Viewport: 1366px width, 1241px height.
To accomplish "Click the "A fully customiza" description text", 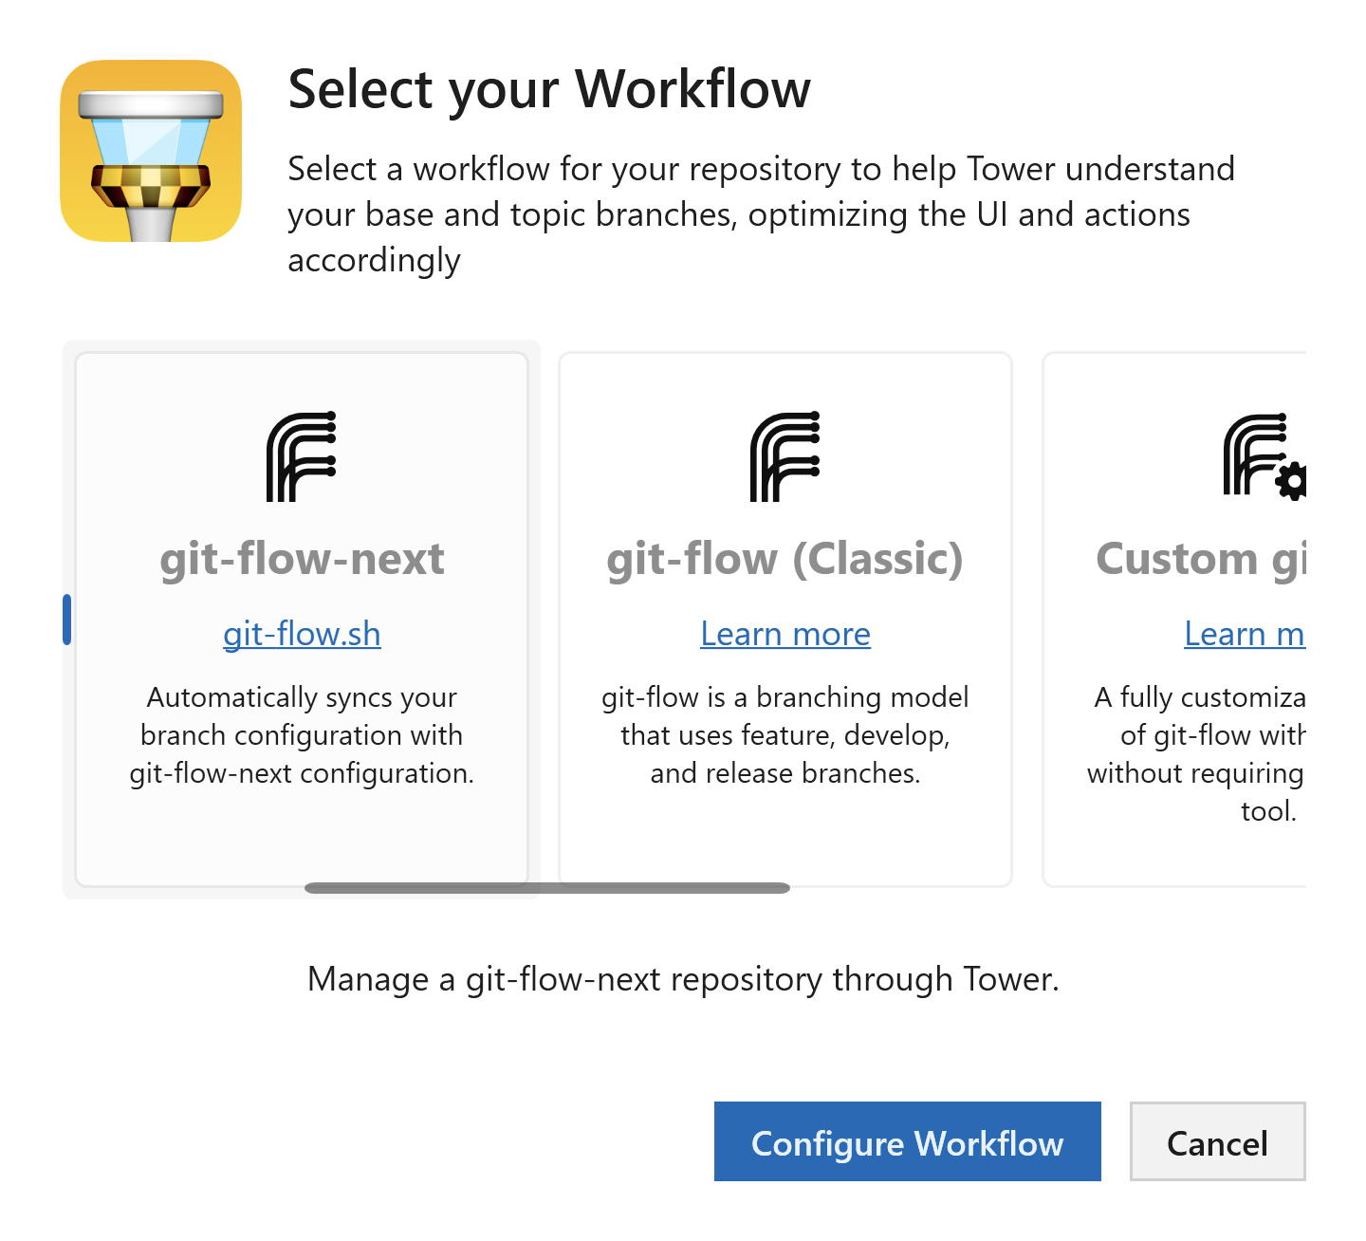I will pyautogui.click(x=1197, y=754).
